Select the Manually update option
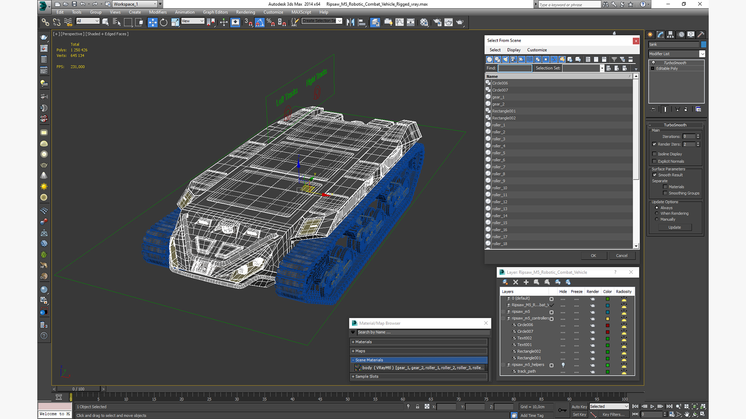Image resolution: width=746 pixels, height=419 pixels. (x=657, y=219)
